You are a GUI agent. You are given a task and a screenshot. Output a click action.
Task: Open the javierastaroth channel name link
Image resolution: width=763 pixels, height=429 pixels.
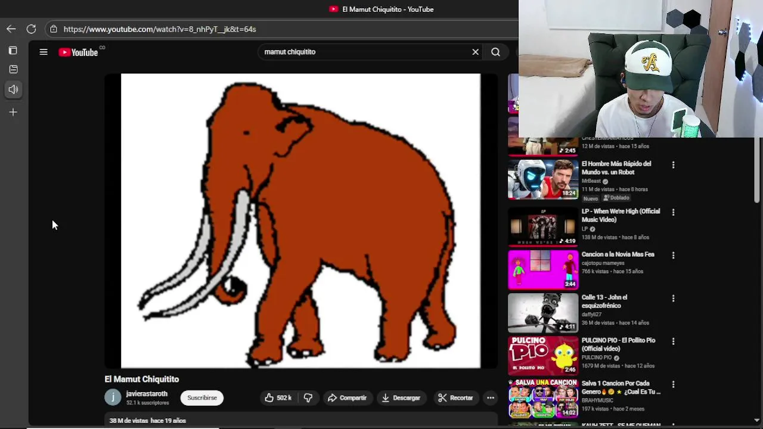click(x=147, y=394)
